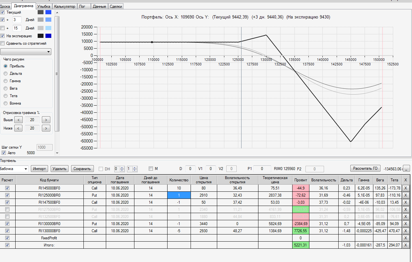Toggle the +3 Дней curve checkbox
This screenshot has width=412, height=262.
(x=3, y=20)
